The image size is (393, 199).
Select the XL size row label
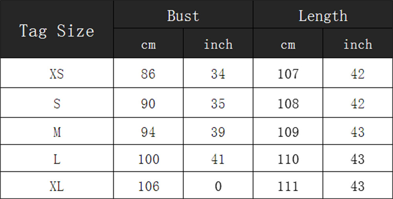click(x=57, y=186)
